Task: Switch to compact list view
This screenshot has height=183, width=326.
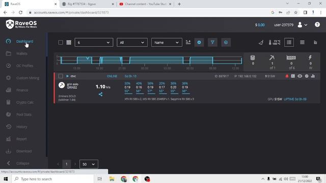Action: (302, 42)
